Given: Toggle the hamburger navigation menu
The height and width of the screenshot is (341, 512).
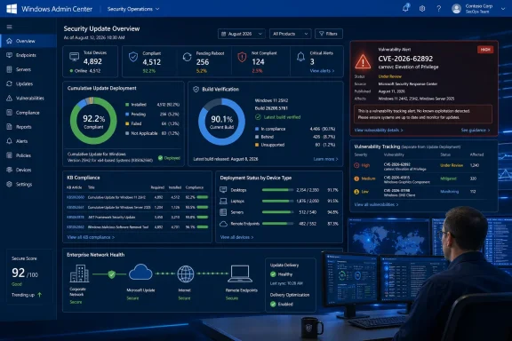Looking at the screenshot, I should [9, 27].
